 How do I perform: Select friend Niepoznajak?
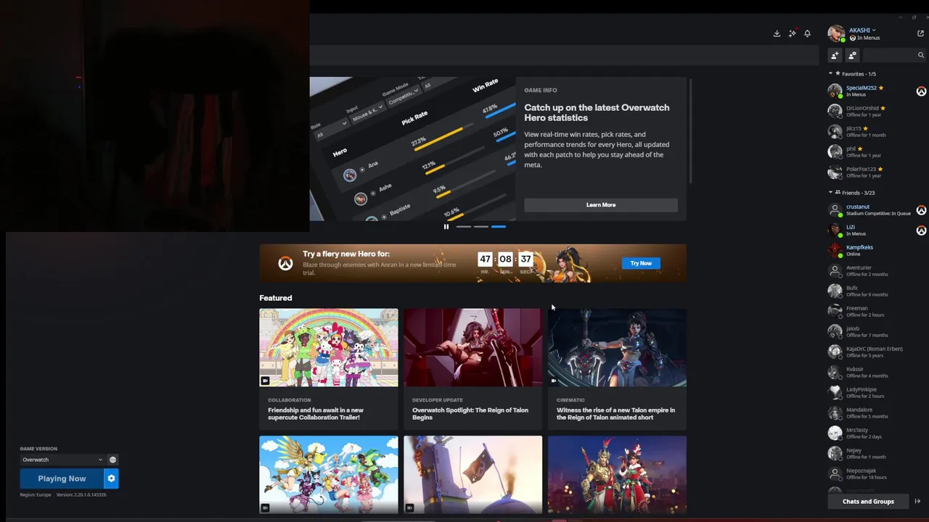coord(877,474)
